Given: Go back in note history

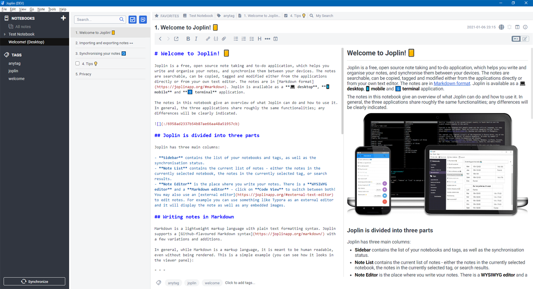Looking at the screenshot, I should tap(160, 39).
